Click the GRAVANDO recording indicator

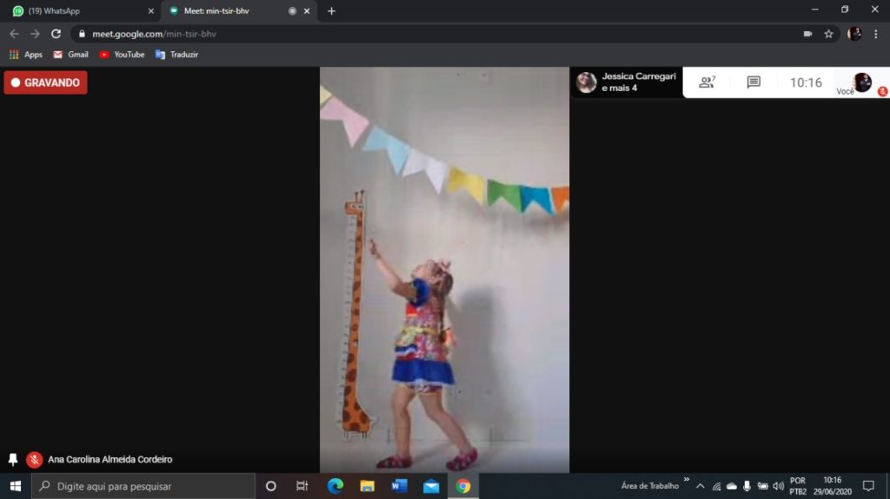[45, 82]
